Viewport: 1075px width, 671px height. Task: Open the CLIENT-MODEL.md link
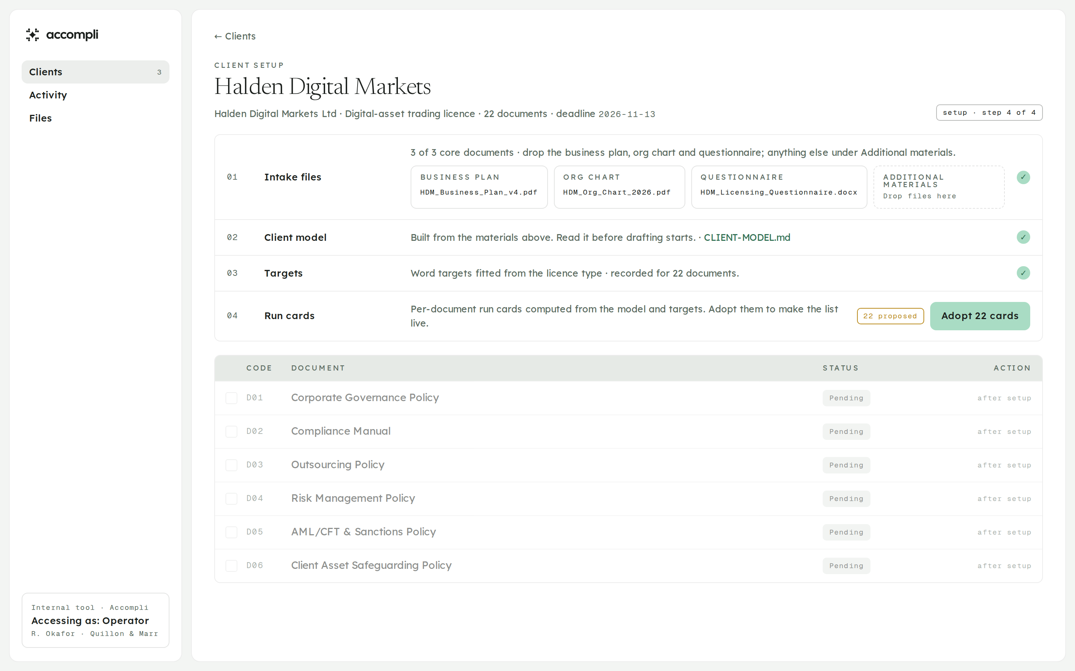[747, 237]
